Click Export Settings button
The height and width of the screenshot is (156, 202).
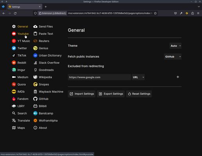coord(111,94)
